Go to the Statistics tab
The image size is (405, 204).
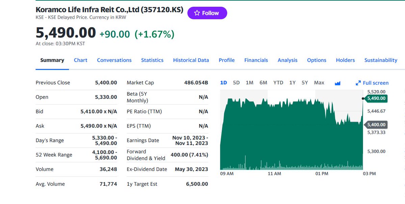(152, 60)
